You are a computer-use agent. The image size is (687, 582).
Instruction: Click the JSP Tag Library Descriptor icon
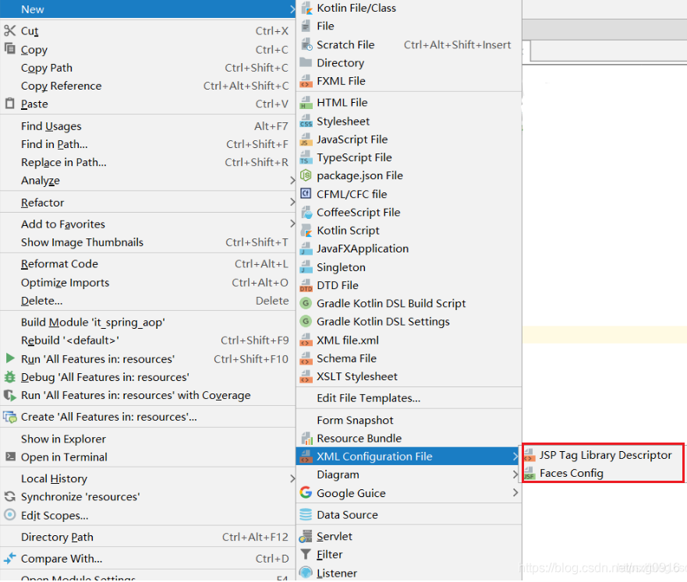click(529, 455)
